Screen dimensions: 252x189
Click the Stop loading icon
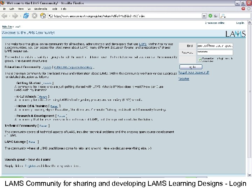coord(34,16)
